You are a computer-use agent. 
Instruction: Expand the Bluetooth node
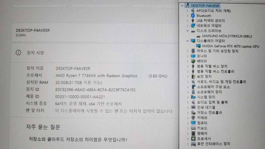click(187, 16)
